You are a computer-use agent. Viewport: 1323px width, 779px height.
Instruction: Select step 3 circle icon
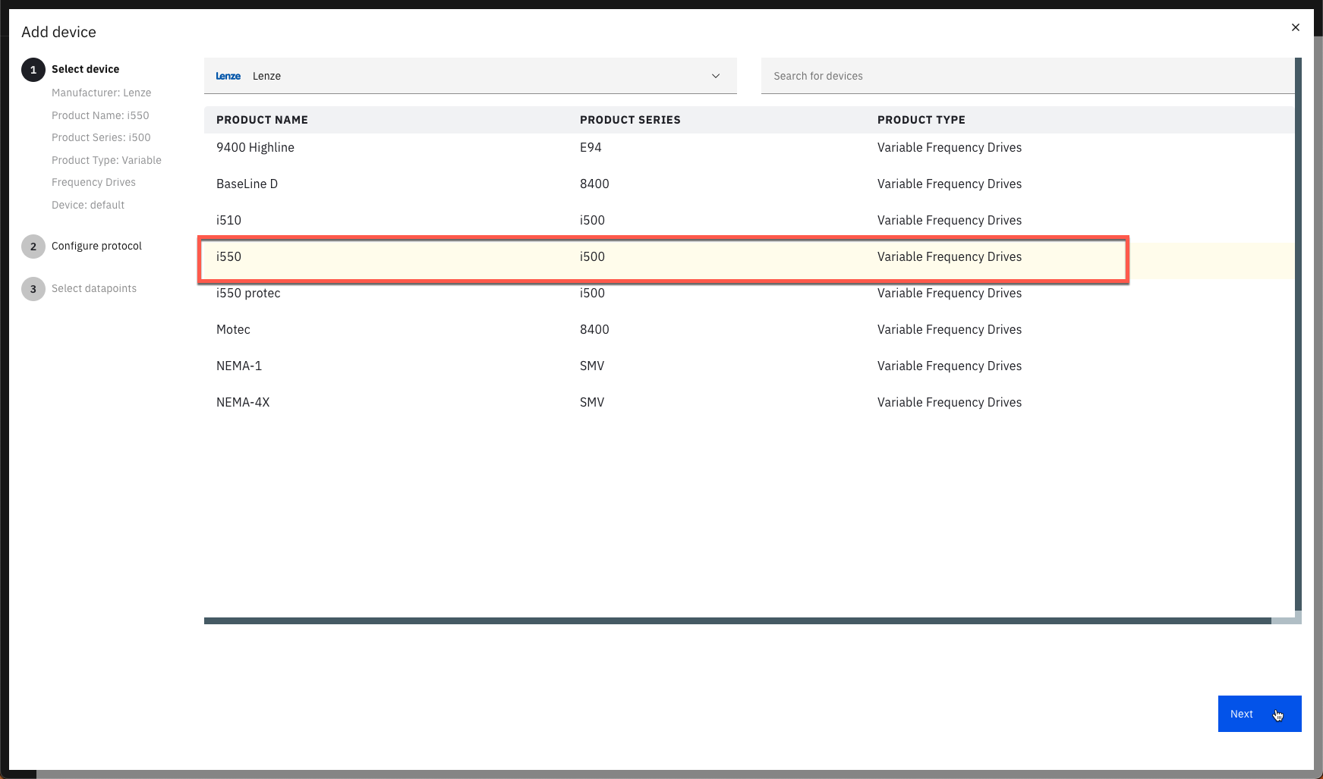pos(33,289)
